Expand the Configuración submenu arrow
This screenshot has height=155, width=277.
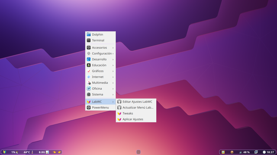113,53
